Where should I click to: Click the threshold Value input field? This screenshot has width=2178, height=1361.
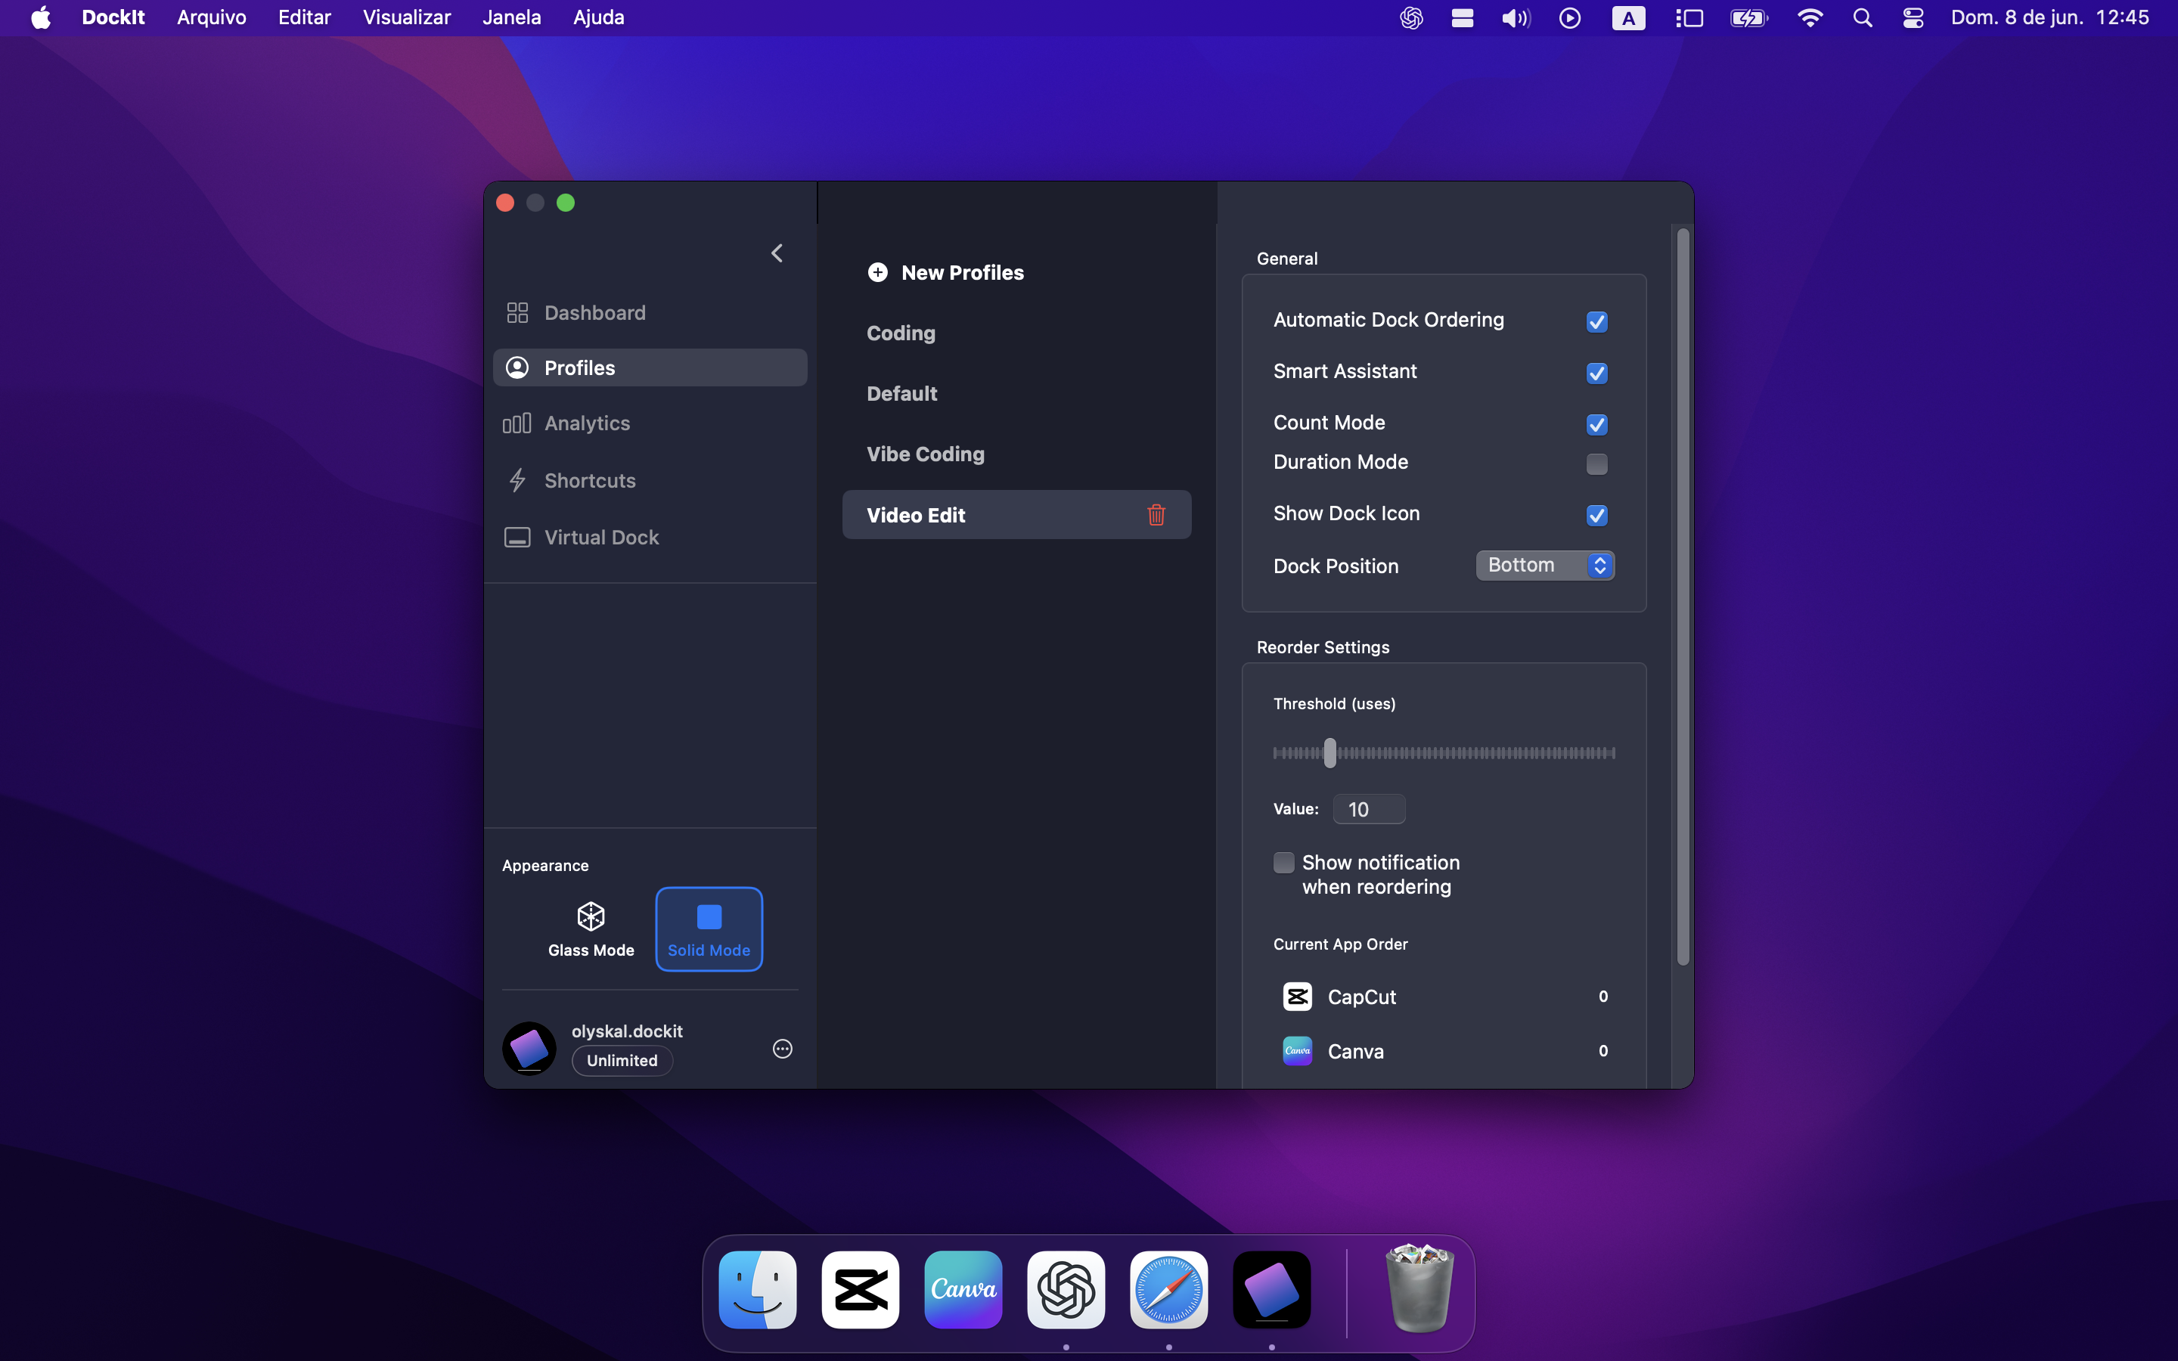(1368, 809)
